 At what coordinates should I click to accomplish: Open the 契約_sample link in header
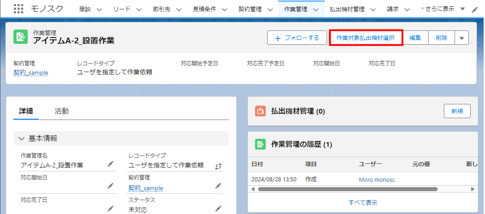(x=31, y=73)
